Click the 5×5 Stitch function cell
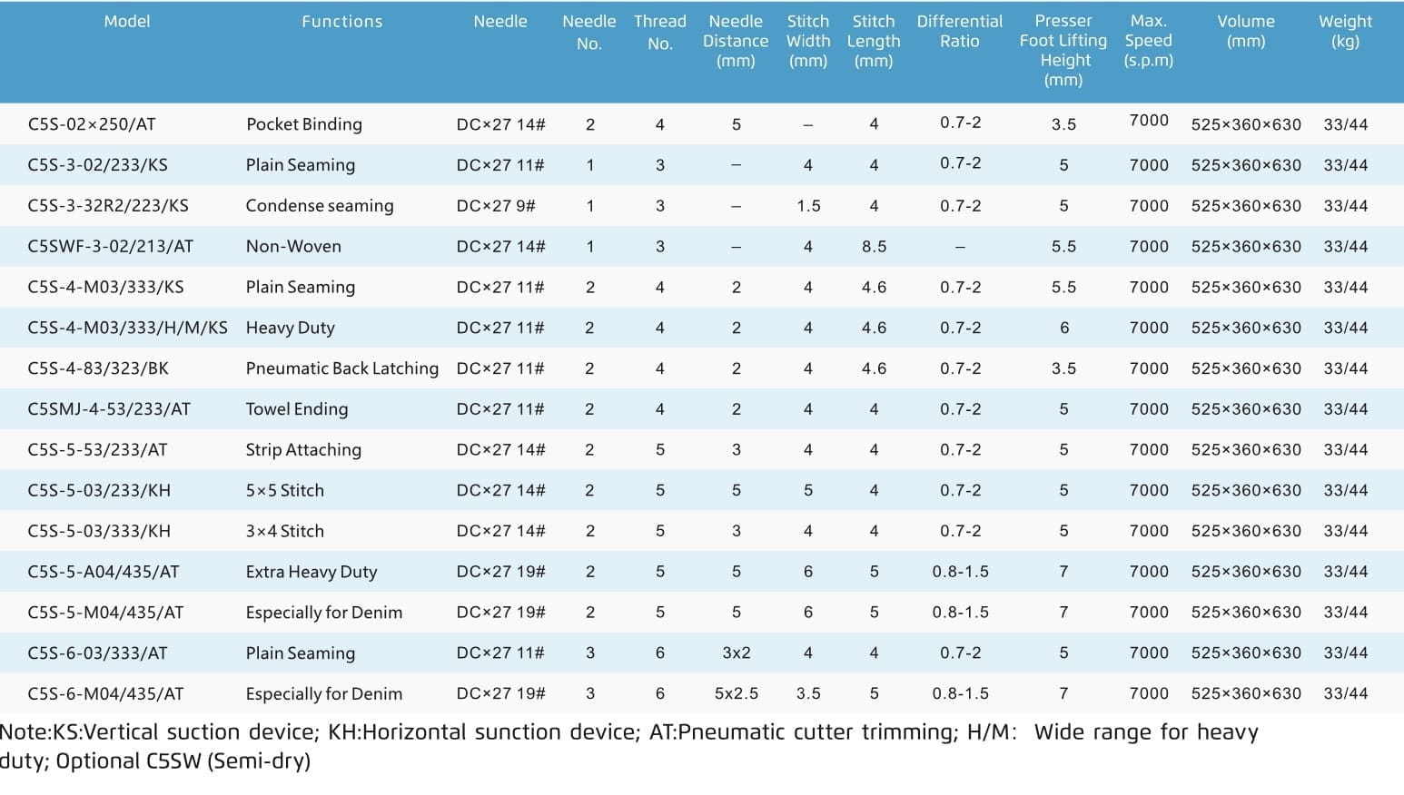1404x795 pixels. pos(285,490)
